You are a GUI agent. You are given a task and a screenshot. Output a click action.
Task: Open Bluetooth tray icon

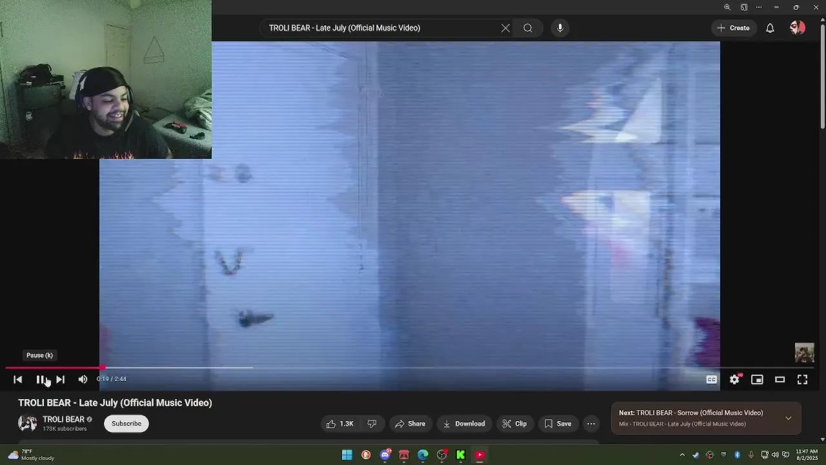[x=737, y=455]
